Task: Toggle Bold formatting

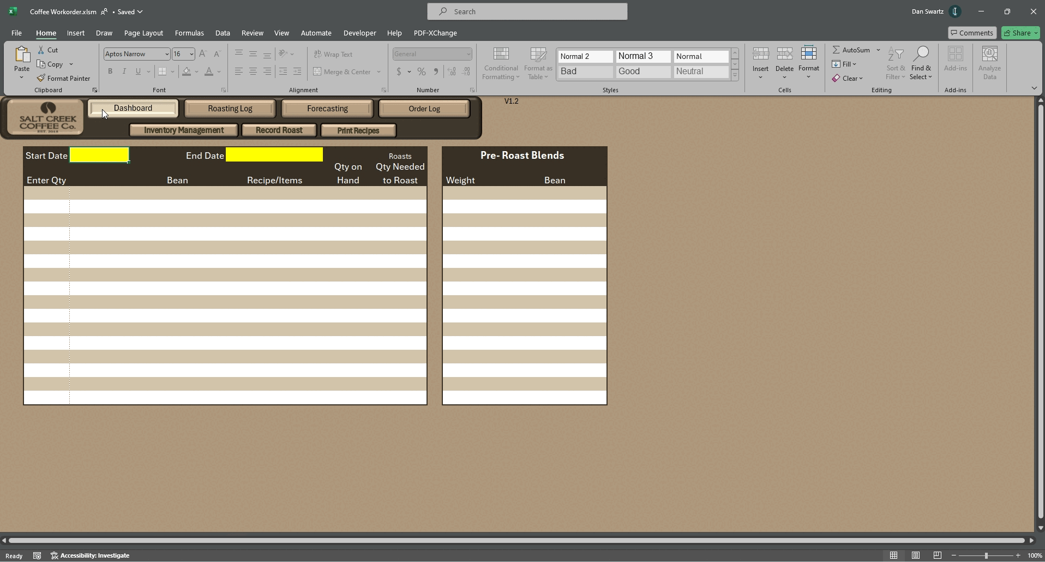Action: pyautogui.click(x=110, y=71)
